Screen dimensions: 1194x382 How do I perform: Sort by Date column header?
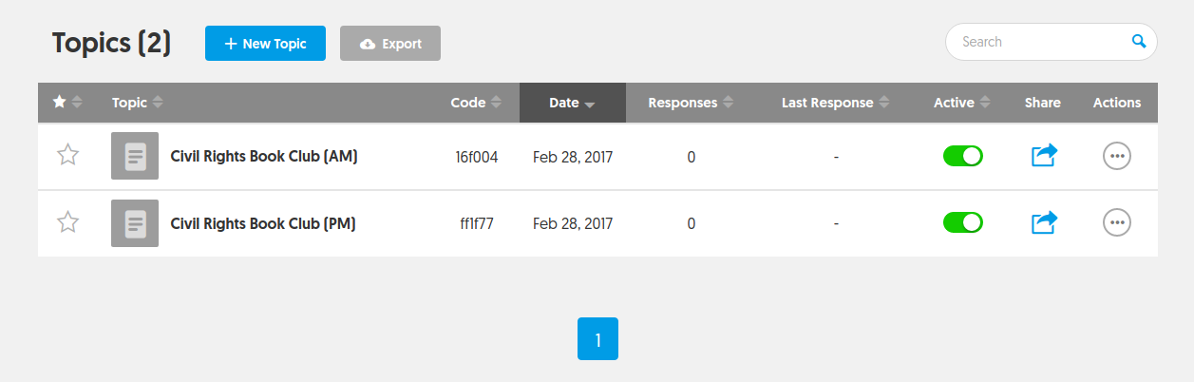[572, 103]
